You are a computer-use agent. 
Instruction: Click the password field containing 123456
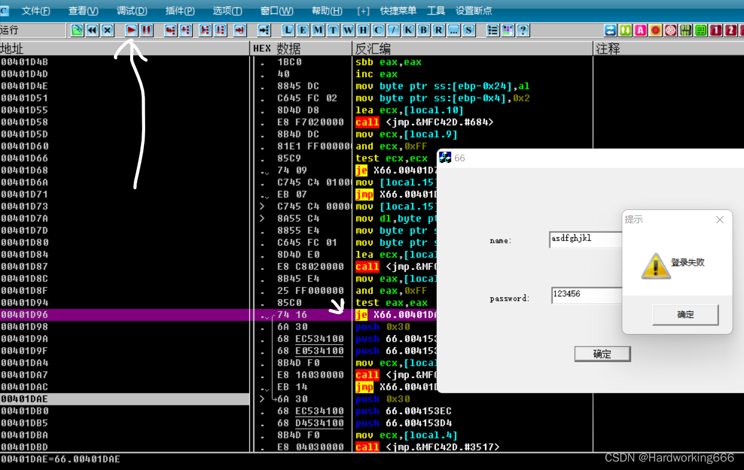(587, 295)
